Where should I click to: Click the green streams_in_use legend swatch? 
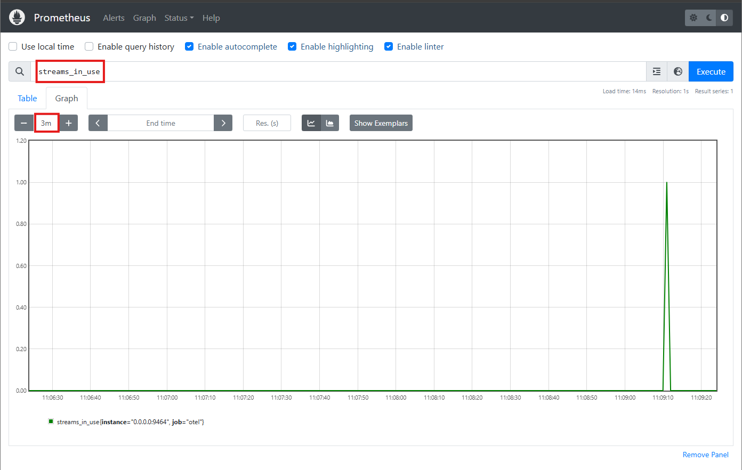[x=51, y=422]
